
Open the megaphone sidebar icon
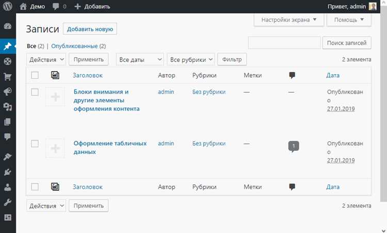8,92
